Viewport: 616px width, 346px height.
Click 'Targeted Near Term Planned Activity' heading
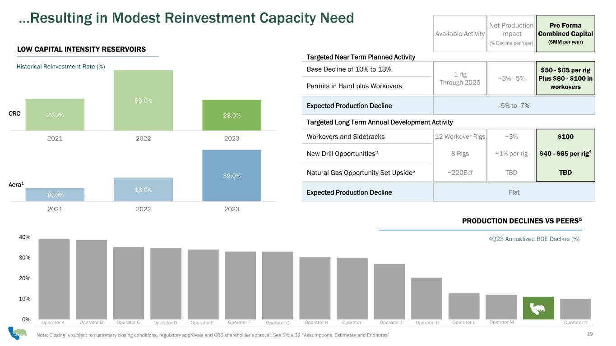(361, 57)
